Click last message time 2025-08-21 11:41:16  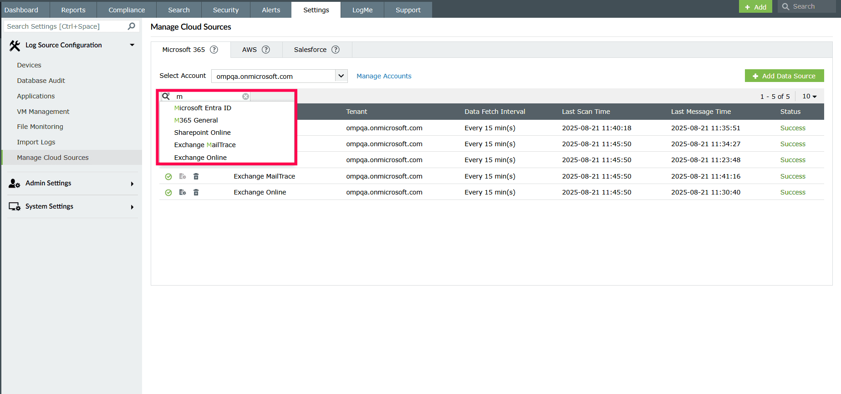click(706, 176)
